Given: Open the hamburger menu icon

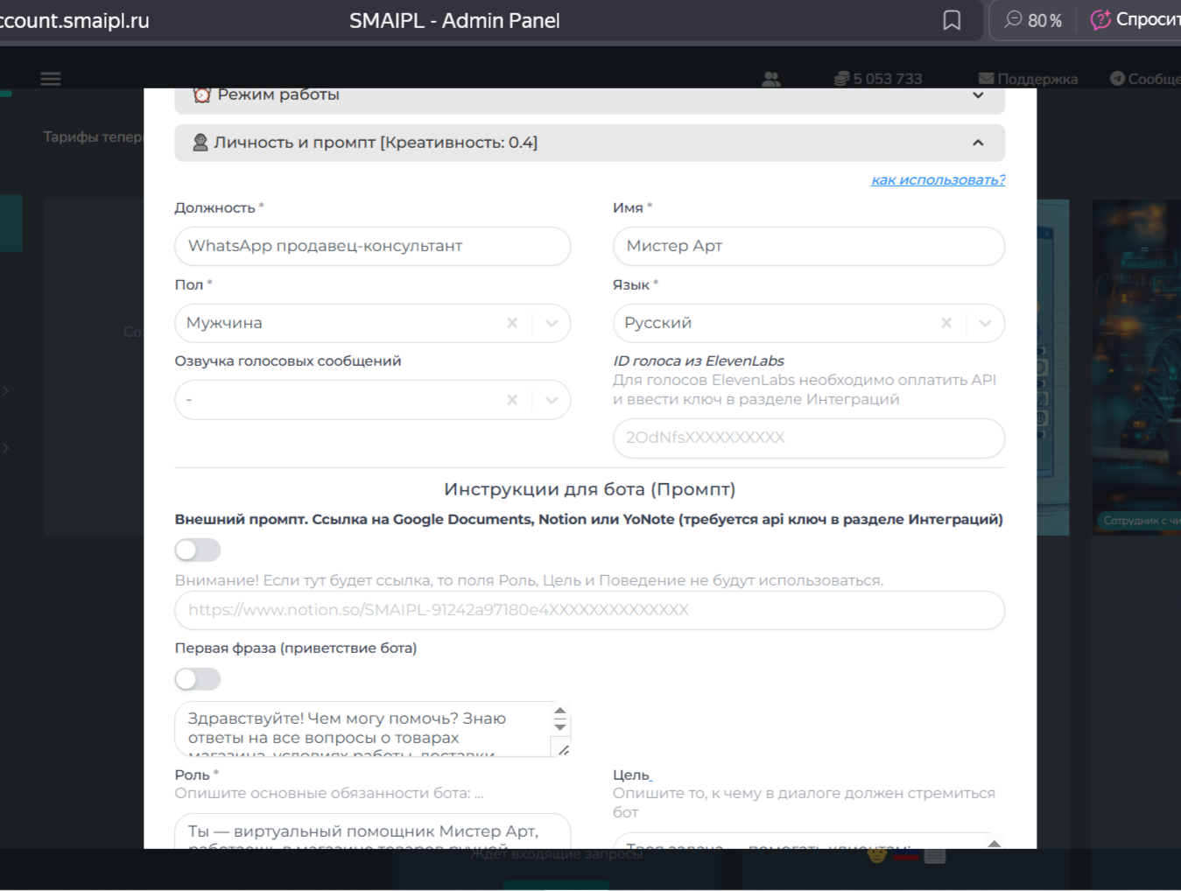Looking at the screenshot, I should [51, 79].
